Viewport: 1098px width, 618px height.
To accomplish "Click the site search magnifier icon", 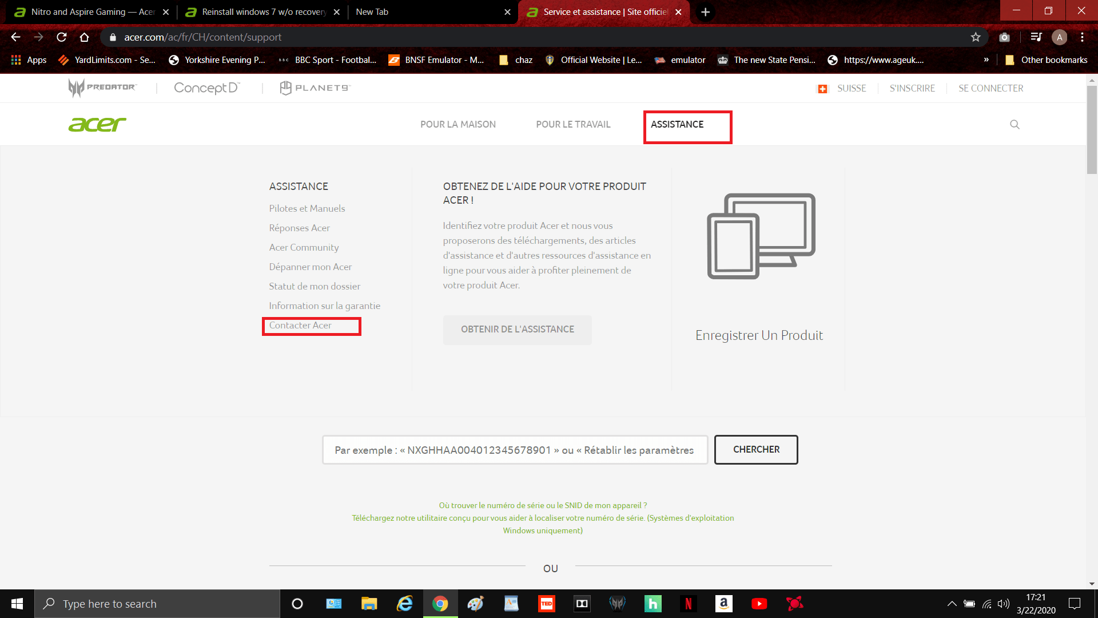I will tap(1015, 124).
